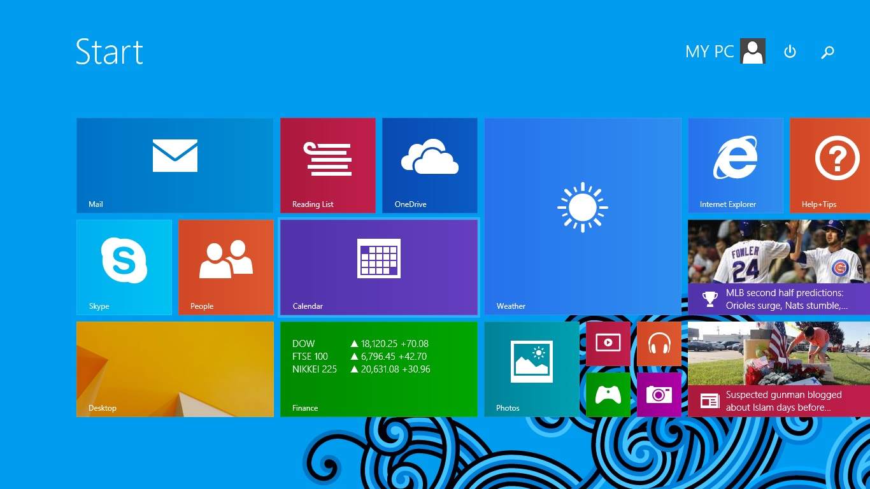870x489 pixels.
Task: Open the Photos tile
Action: (x=531, y=369)
